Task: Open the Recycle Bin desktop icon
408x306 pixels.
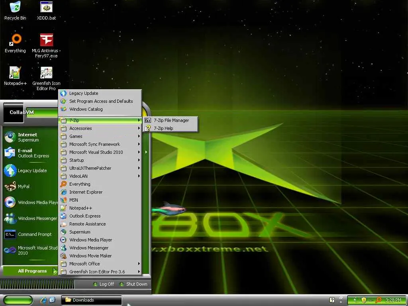Action: [16, 10]
